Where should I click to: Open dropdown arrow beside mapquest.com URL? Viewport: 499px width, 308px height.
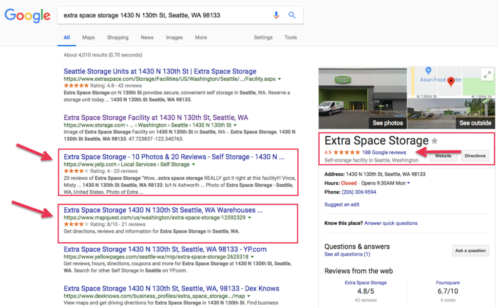click(249, 218)
